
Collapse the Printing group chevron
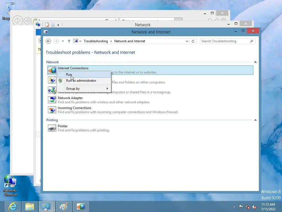click(x=255, y=120)
